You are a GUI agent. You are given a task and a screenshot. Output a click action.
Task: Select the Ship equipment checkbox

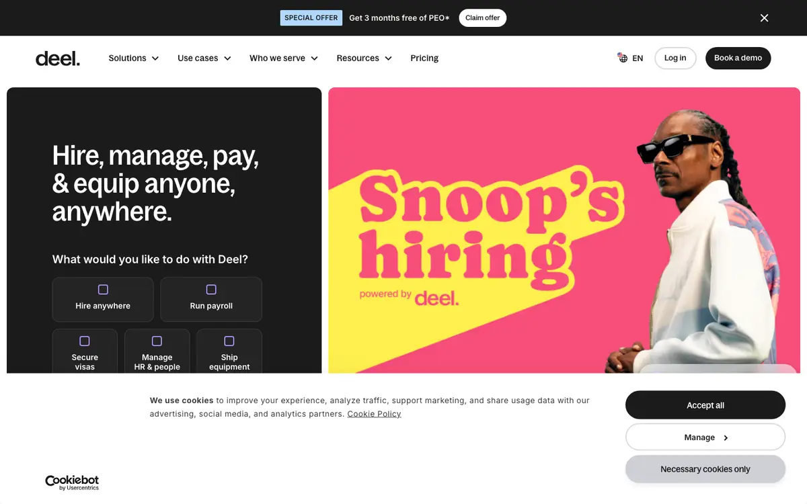[x=229, y=341]
